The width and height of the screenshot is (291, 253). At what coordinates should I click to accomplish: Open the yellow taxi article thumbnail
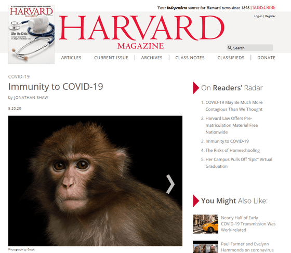[x=205, y=224]
